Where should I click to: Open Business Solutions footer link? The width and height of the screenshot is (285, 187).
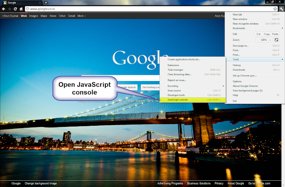coord(199,183)
